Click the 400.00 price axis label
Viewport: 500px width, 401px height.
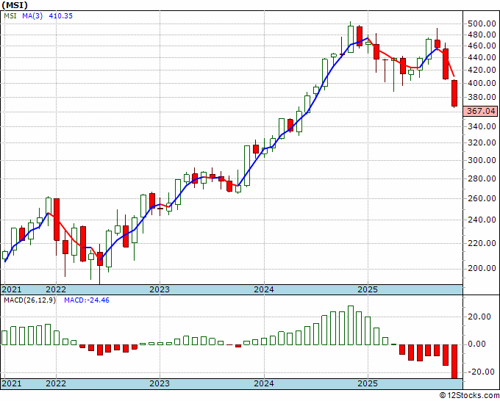pos(482,83)
